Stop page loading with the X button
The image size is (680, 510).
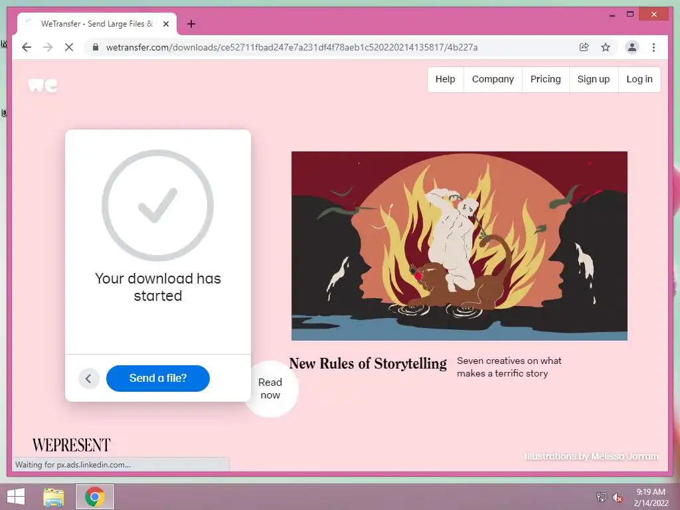tap(69, 47)
